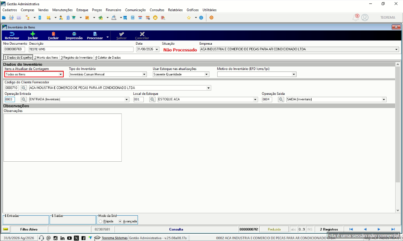The width and height of the screenshot is (403, 241).
Task: Expand the Processar dropdown arrow
Action: (x=107, y=37)
